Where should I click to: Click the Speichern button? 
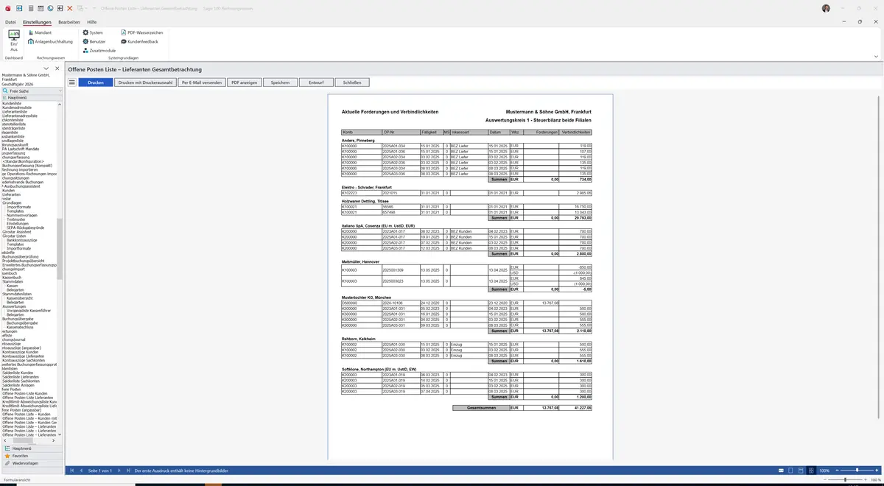coord(280,82)
